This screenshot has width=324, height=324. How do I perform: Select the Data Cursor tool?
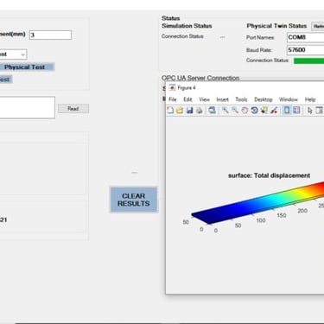(x=264, y=111)
